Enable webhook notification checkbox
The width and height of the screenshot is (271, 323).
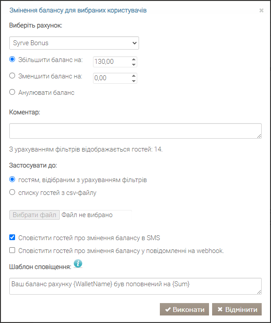tap(12, 250)
